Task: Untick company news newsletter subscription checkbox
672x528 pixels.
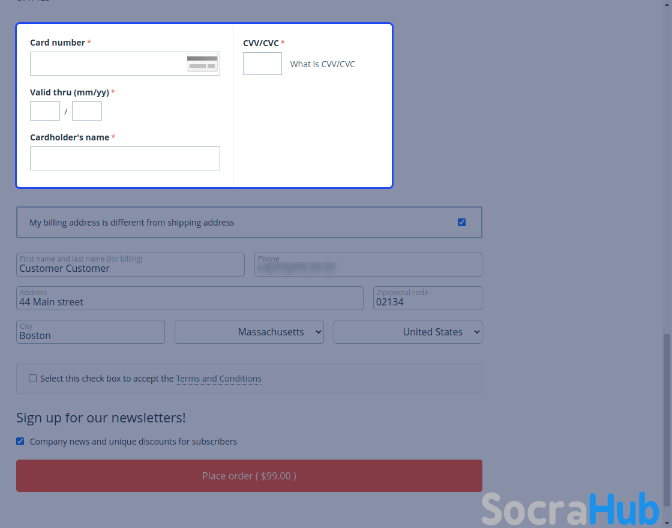Action: coord(20,442)
